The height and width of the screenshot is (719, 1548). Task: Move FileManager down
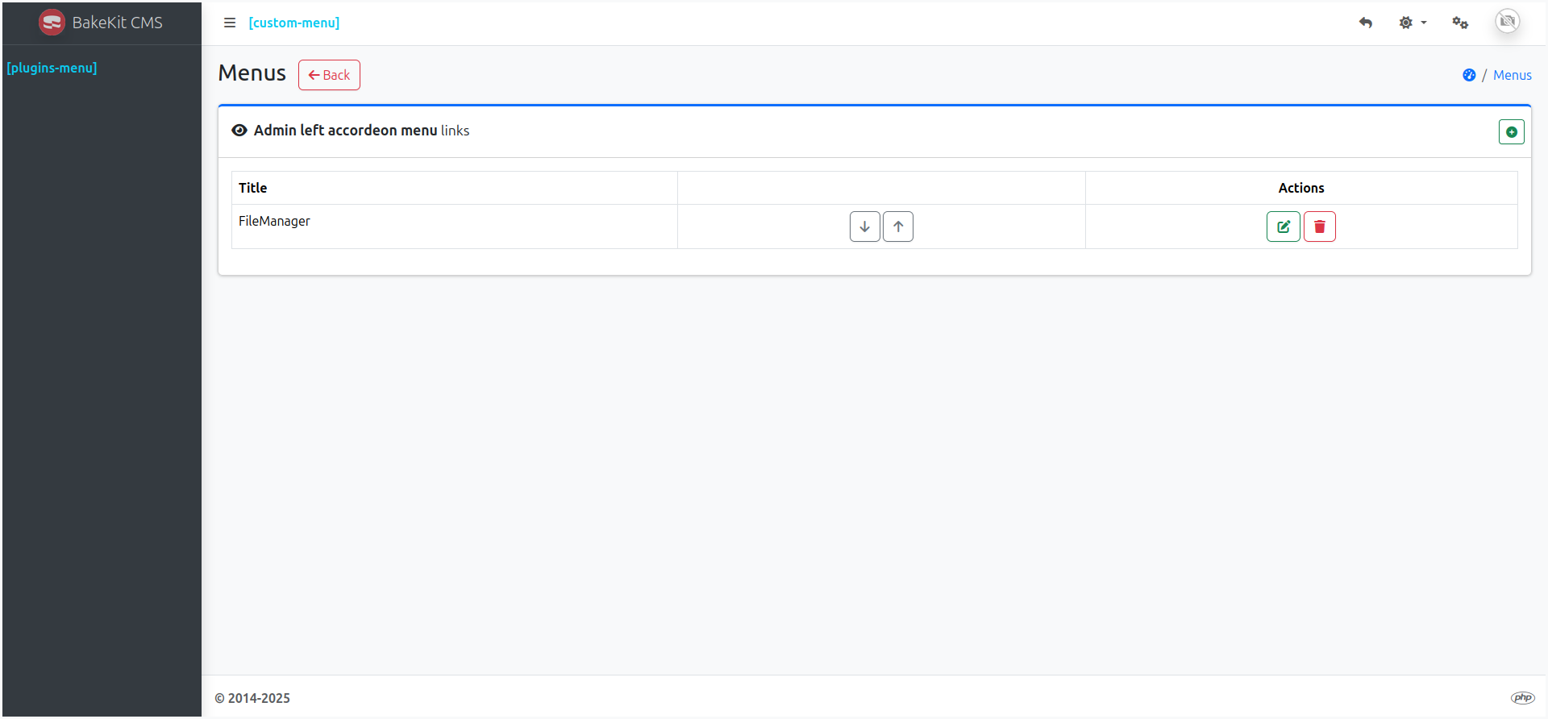[865, 227]
